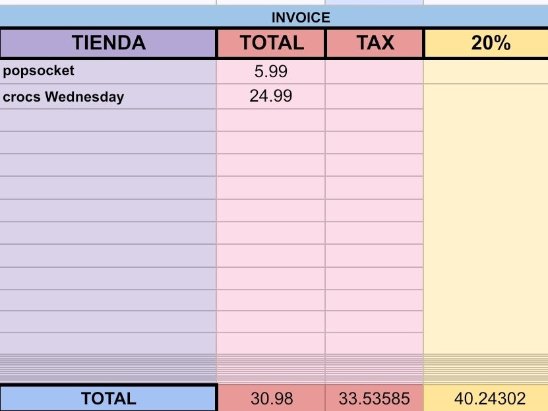This screenshot has width=548, height=411.
Task: Select empty TAX cell beside 24.99
Action: 375,97
